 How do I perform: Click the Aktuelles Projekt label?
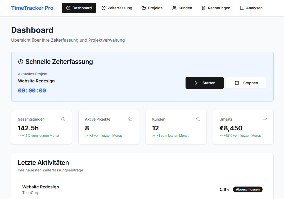click(33, 74)
